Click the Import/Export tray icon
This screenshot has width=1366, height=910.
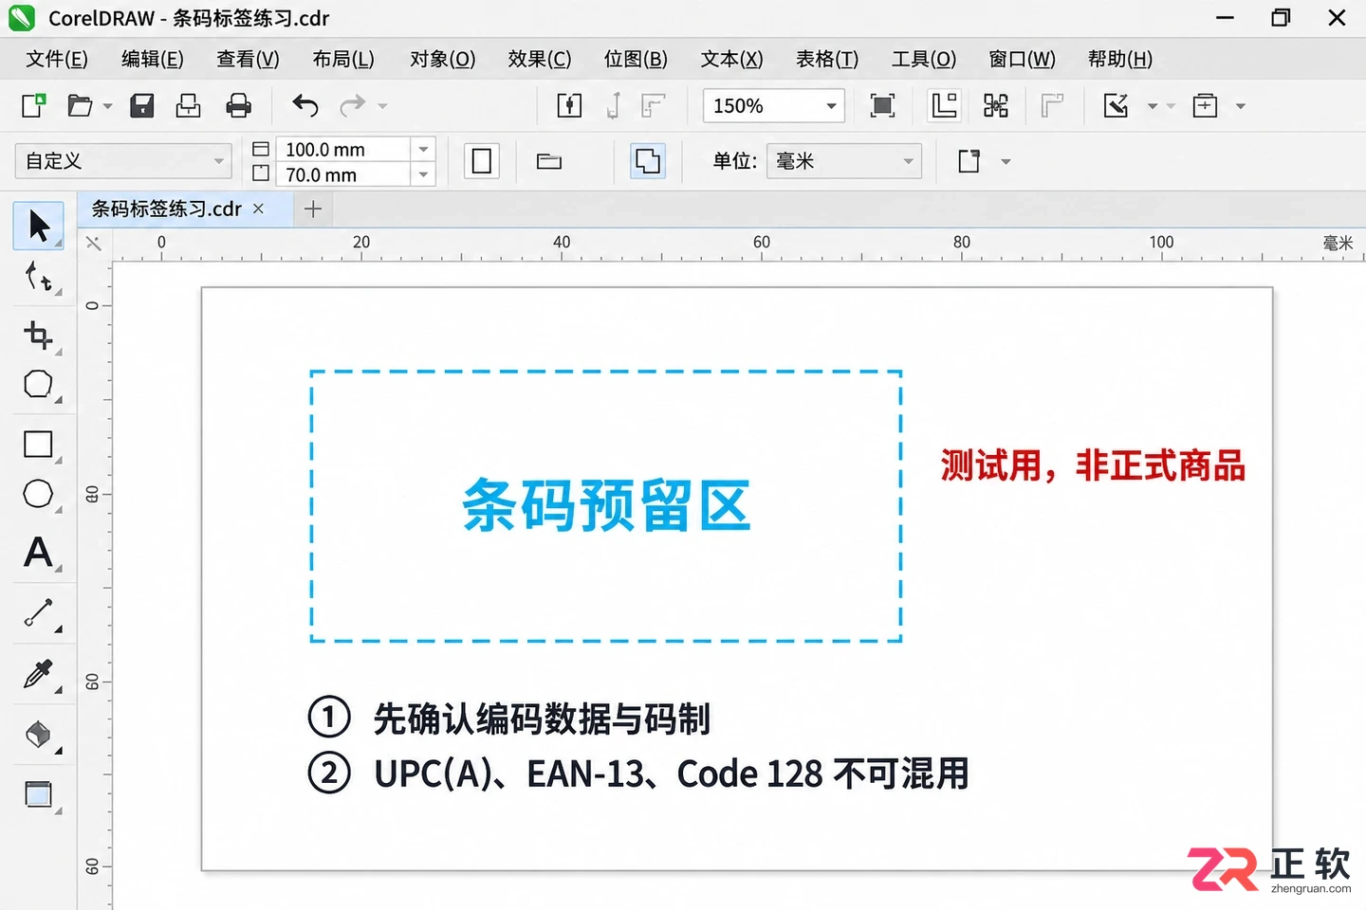tap(189, 105)
